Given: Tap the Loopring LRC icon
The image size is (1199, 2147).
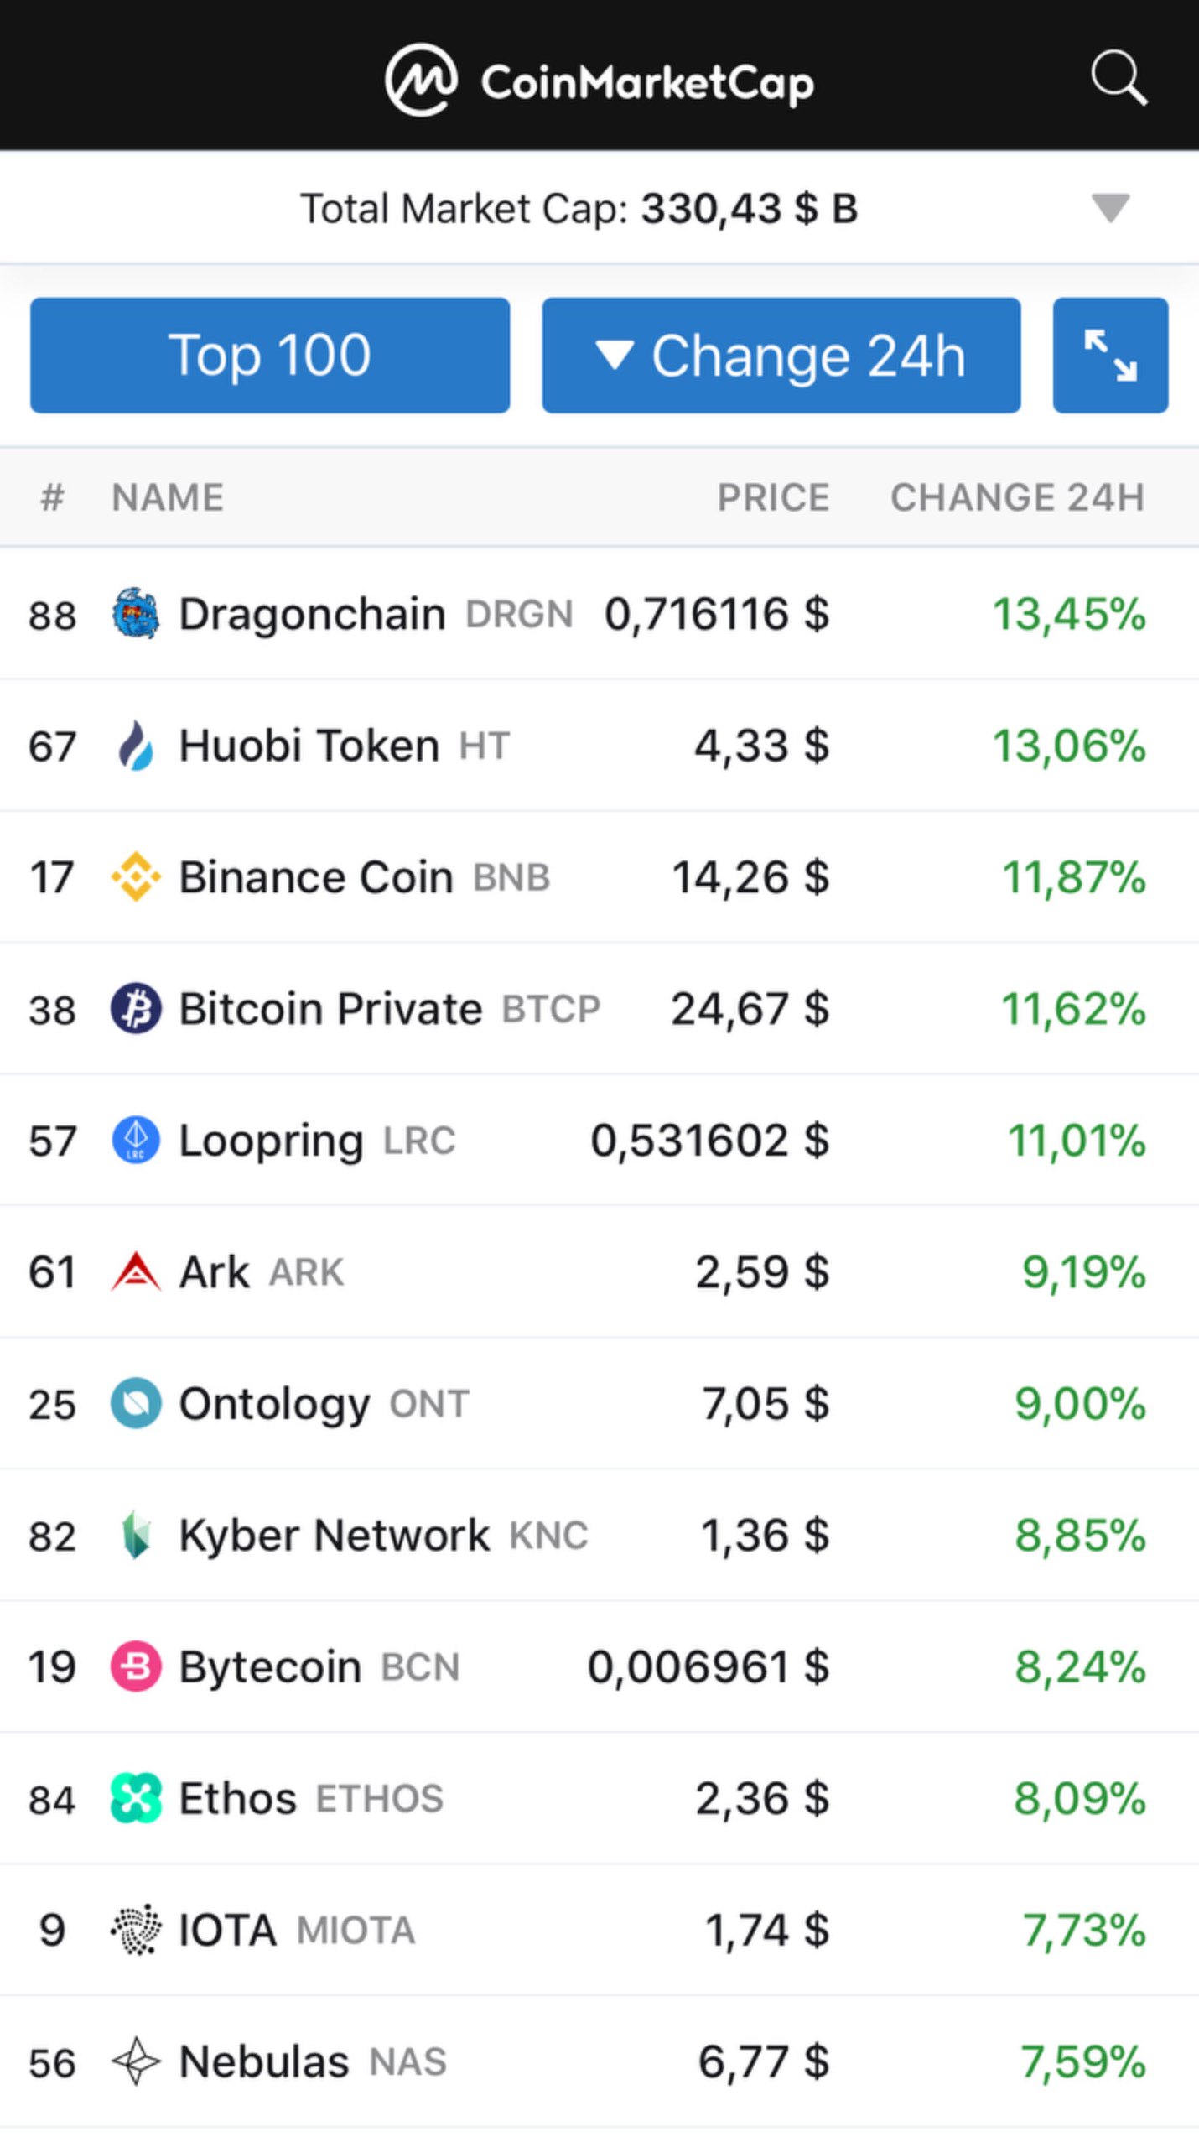Looking at the screenshot, I should tap(136, 1140).
